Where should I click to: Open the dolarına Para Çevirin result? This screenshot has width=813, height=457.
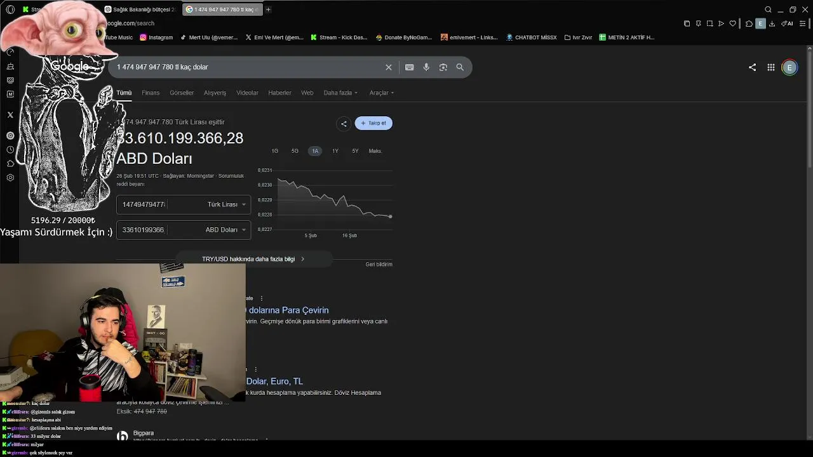click(x=288, y=310)
